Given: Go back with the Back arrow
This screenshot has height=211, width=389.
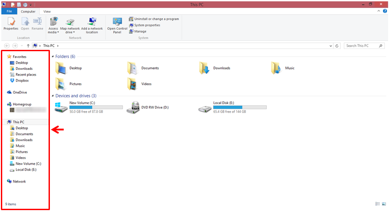Looking at the screenshot, I should [7, 45].
